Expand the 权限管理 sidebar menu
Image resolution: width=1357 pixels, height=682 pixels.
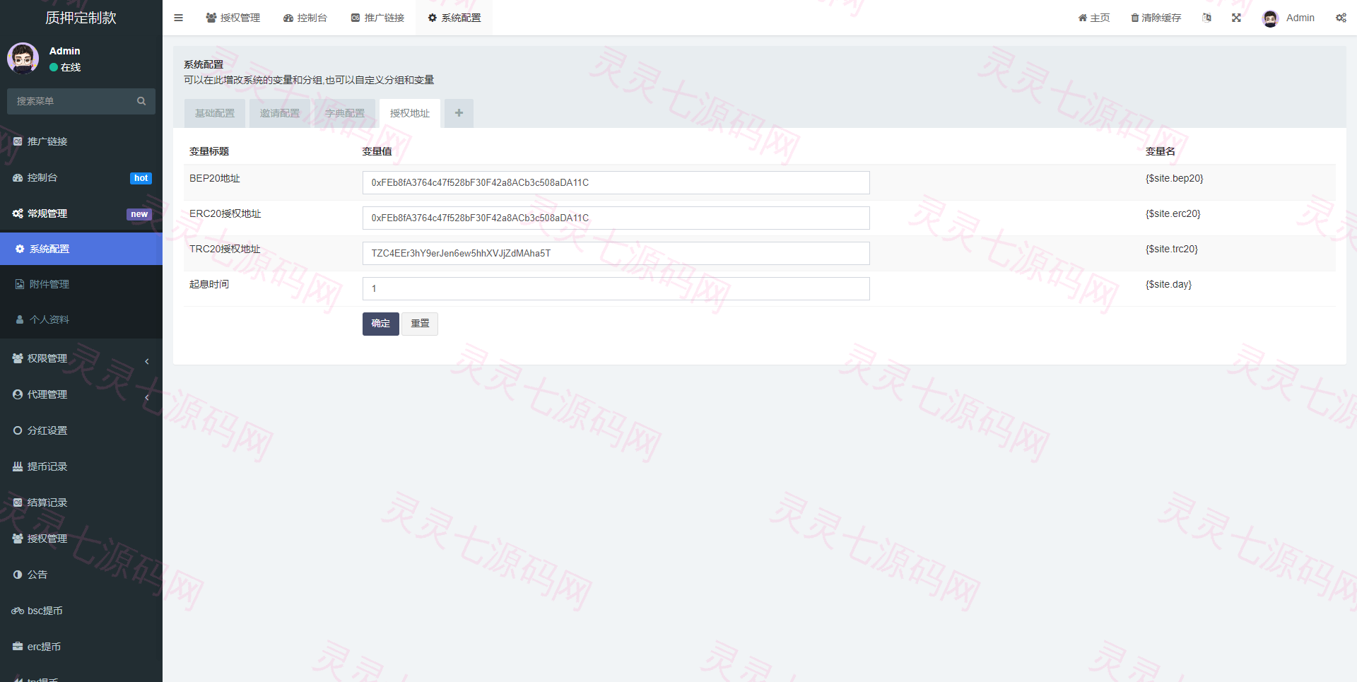[81, 358]
